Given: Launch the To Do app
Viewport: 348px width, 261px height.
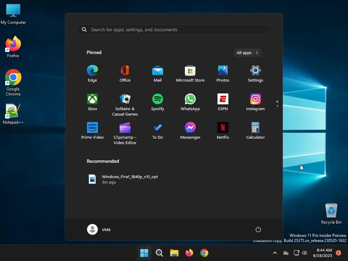Looking at the screenshot, I should 158,131.
